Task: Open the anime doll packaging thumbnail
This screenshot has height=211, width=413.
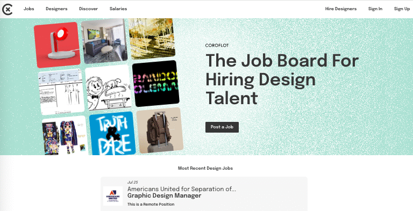Action: pyautogui.click(x=65, y=135)
